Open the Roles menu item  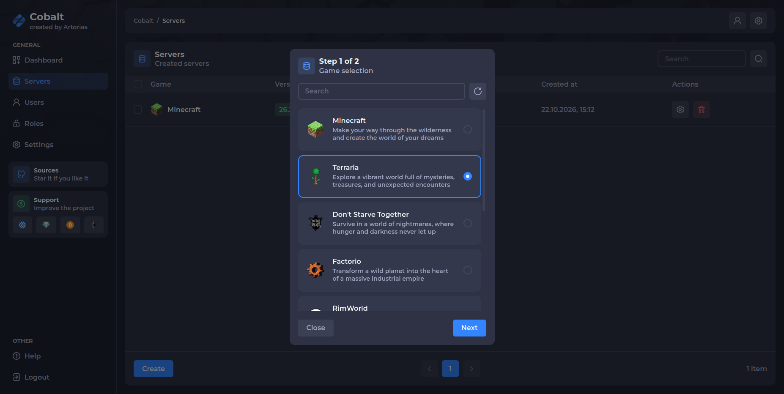click(x=58, y=123)
